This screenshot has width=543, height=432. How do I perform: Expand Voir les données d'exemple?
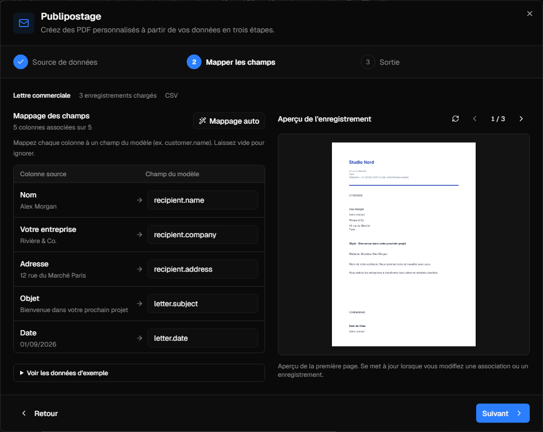click(x=139, y=373)
